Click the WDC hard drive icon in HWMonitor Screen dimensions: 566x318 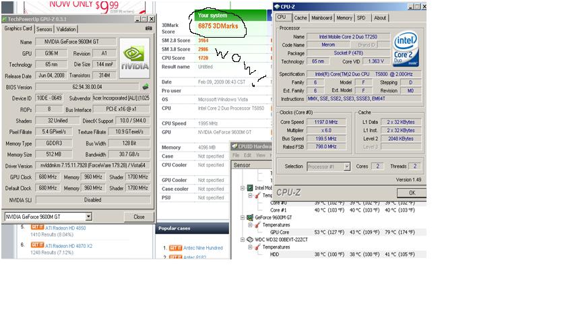tap(250, 239)
